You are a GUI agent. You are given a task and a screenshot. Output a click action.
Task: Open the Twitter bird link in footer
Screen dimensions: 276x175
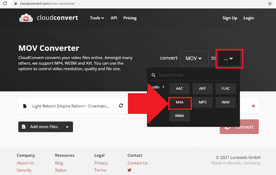click(129, 170)
